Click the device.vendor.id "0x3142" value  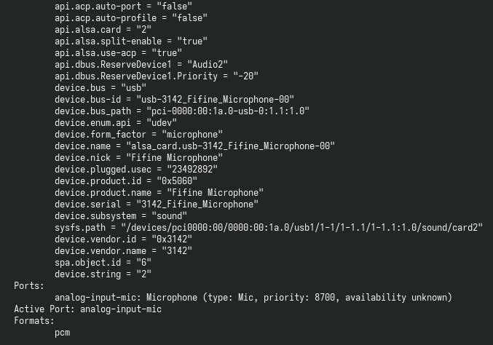(172, 239)
